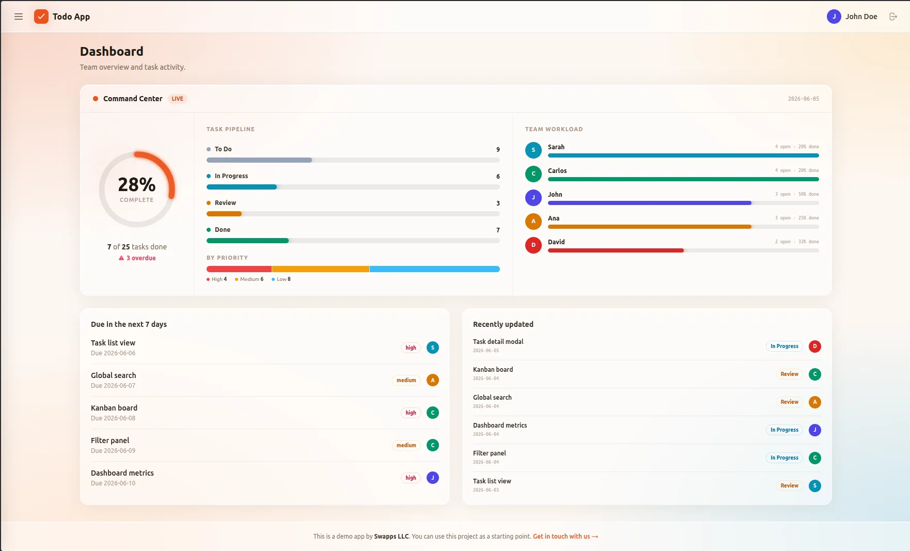Click the high badge on Kanban board
Viewport: 910px width, 551px height.
(411, 413)
